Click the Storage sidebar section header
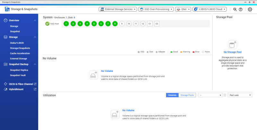The width and height of the screenshot is (257, 130). tap(13, 37)
